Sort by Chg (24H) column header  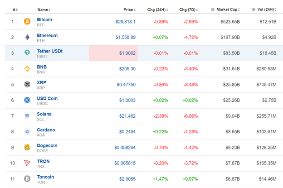[x=157, y=9]
